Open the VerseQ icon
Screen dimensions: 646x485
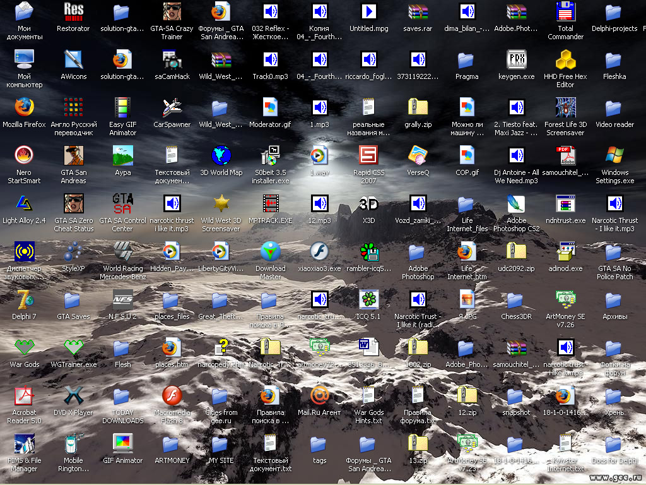point(418,155)
